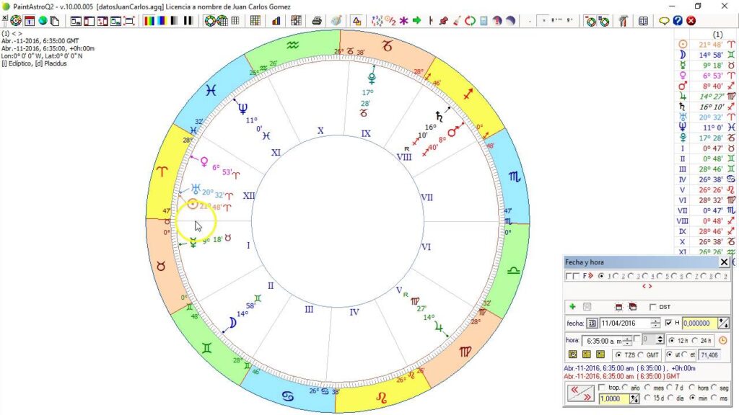Click the red pushpin toolbar icon
Screen dimensions: 739x415
(444, 21)
